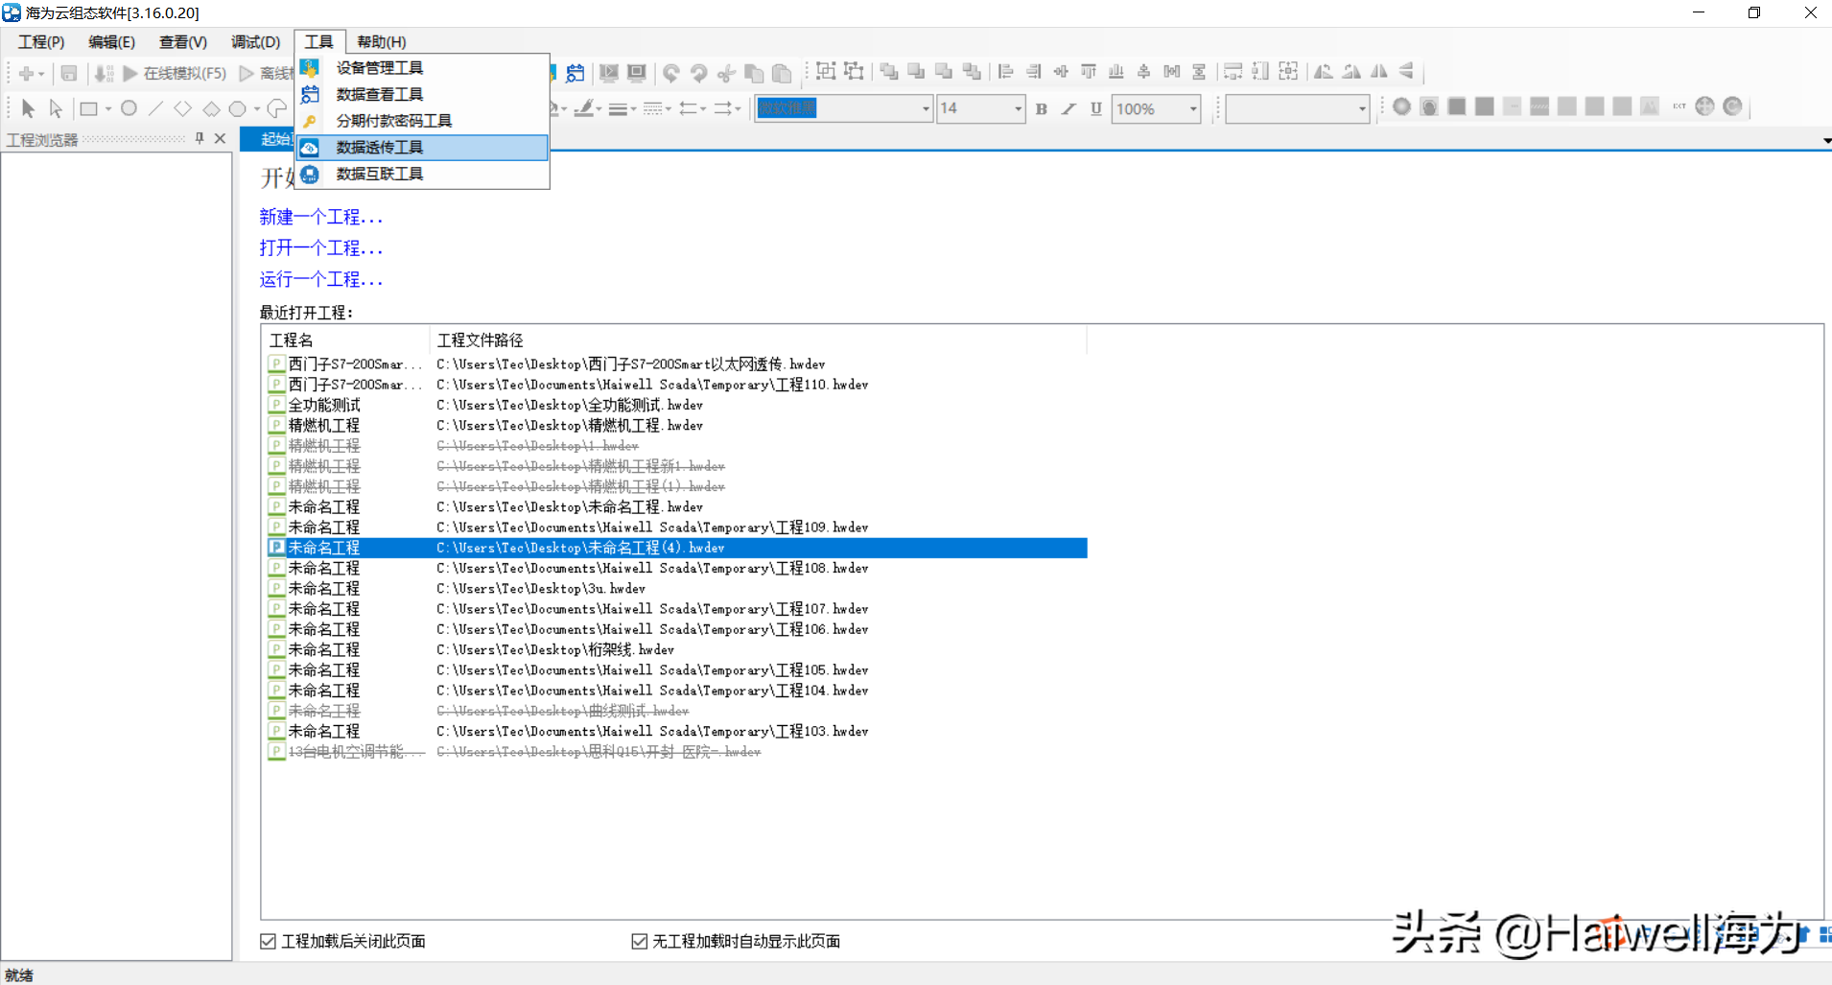Pin the 工程浏览器 panel
This screenshot has height=985, width=1832.
point(200,139)
